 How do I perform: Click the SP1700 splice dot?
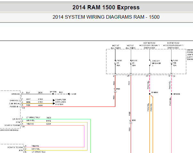coord(53,94)
